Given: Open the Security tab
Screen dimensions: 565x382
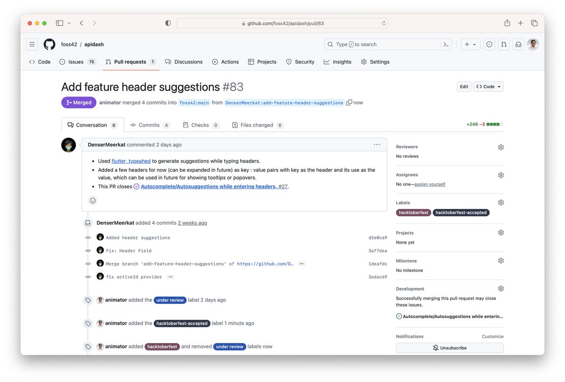Looking at the screenshot, I should click(300, 62).
